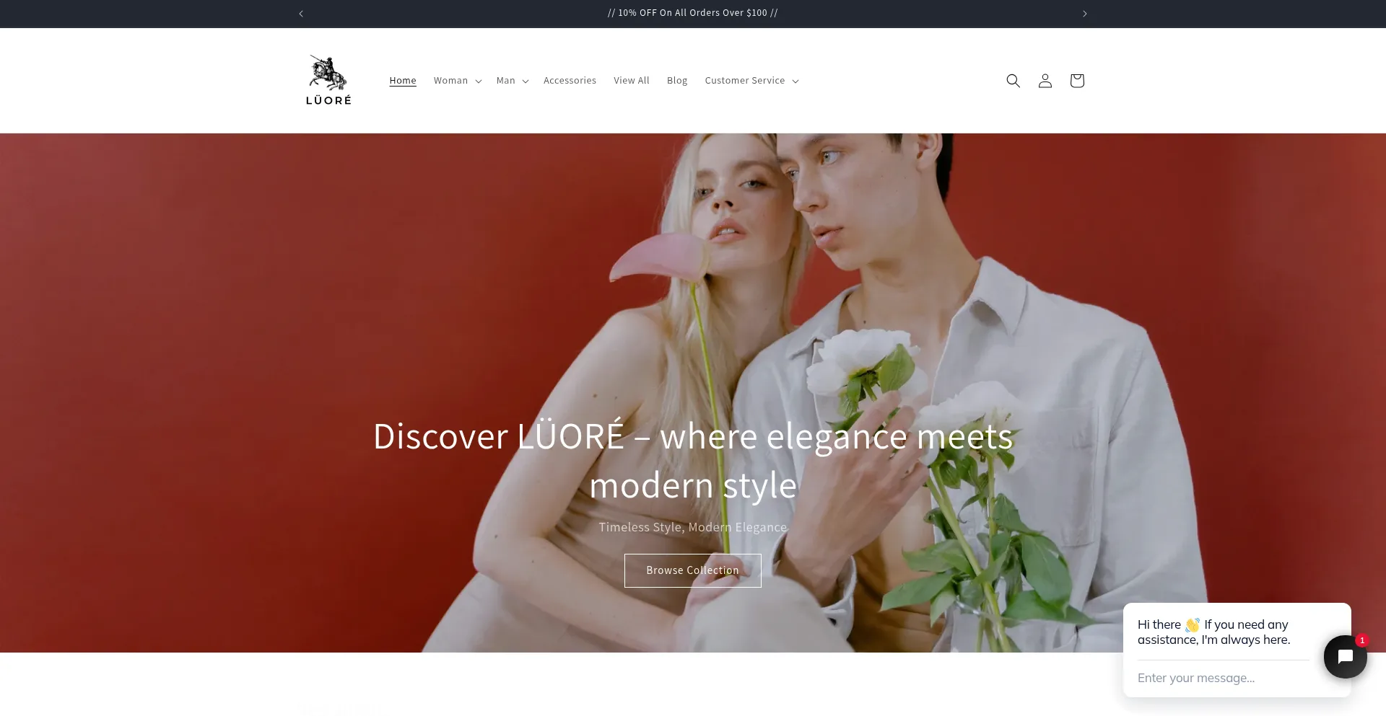1386x716 pixels.
Task: Advance announcement with right arrow
Action: point(1084,13)
